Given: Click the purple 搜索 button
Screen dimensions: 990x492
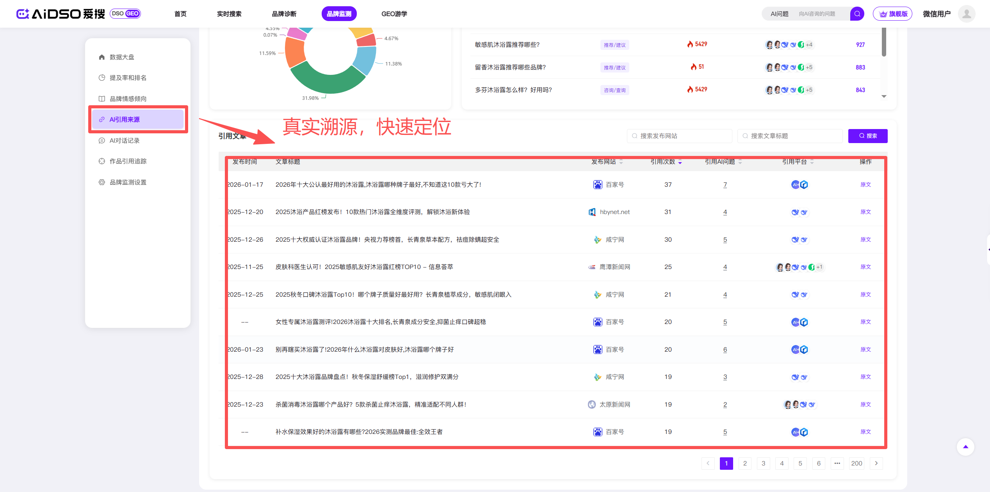Looking at the screenshot, I should pos(867,136).
